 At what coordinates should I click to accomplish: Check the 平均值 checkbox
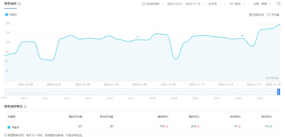click(269, 15)
